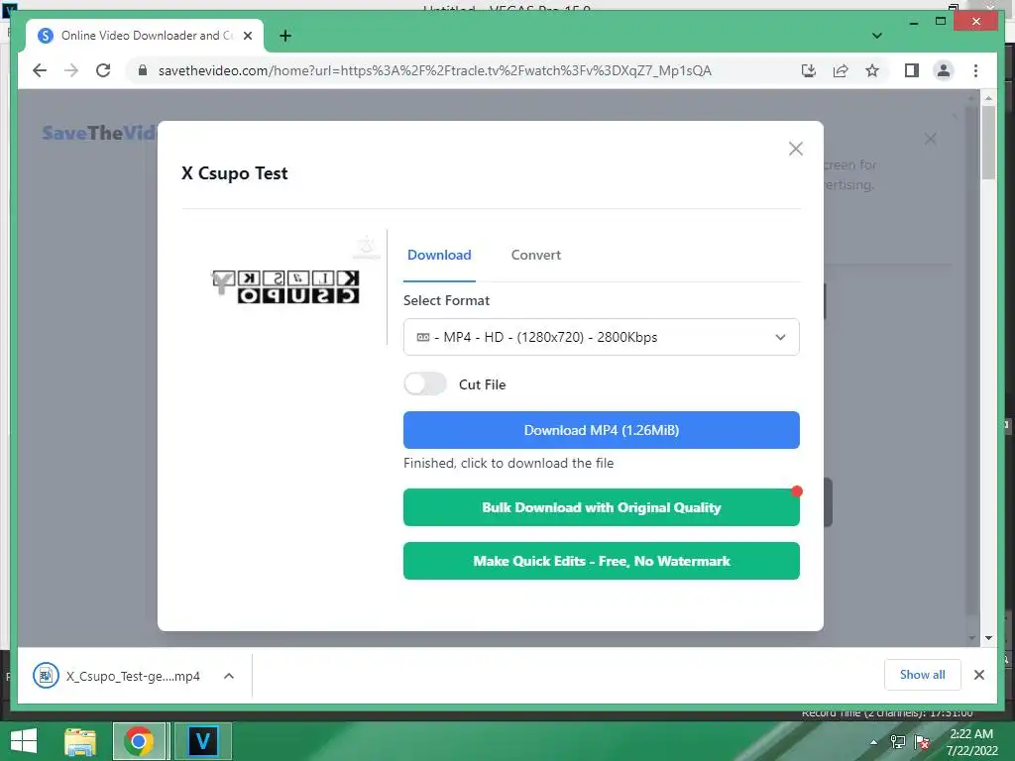
Task: Click Bulk Download with Original Quality
Action: pyautogui.click(x=602, y=507)
